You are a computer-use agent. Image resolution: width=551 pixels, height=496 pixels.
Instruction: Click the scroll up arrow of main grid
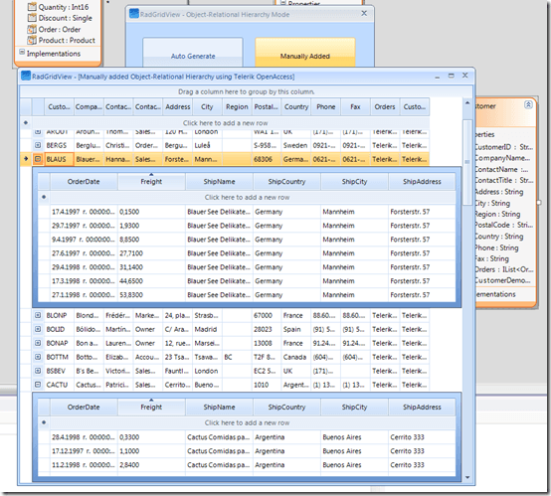(467, 103)
